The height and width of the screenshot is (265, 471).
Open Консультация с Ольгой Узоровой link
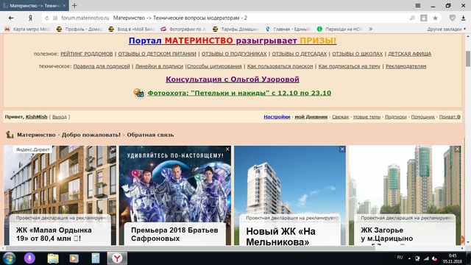[x=233, y=79]
